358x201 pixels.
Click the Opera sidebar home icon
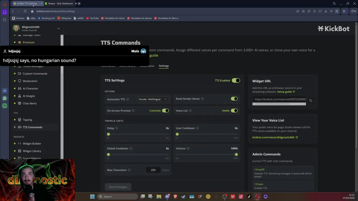(4, 12)
